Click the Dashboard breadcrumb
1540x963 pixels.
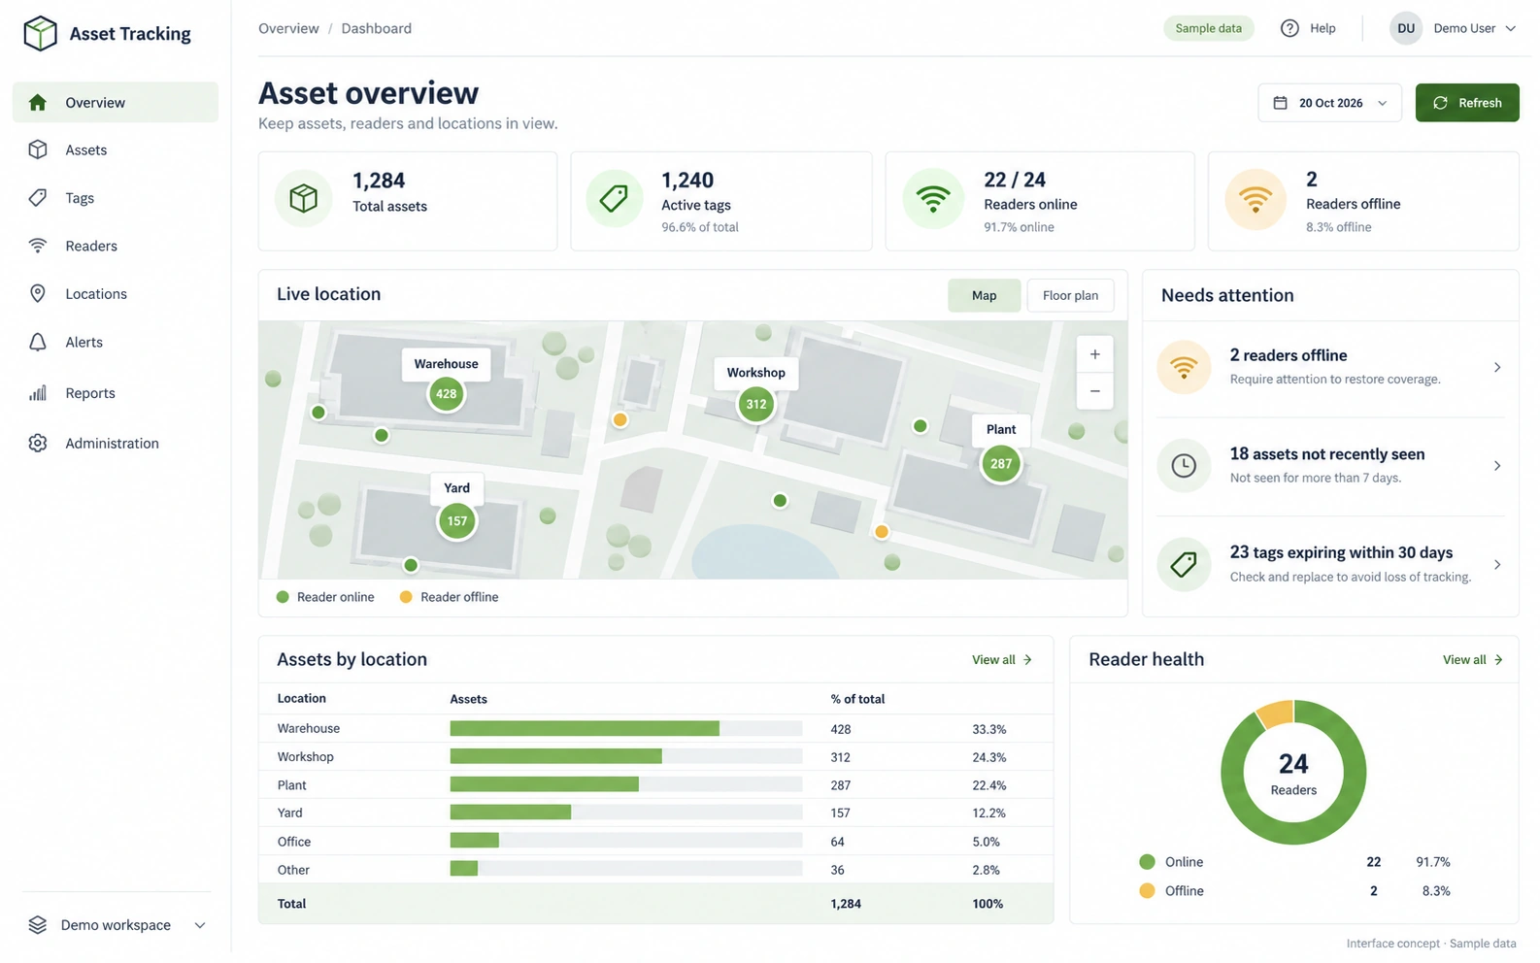[376, 28]
